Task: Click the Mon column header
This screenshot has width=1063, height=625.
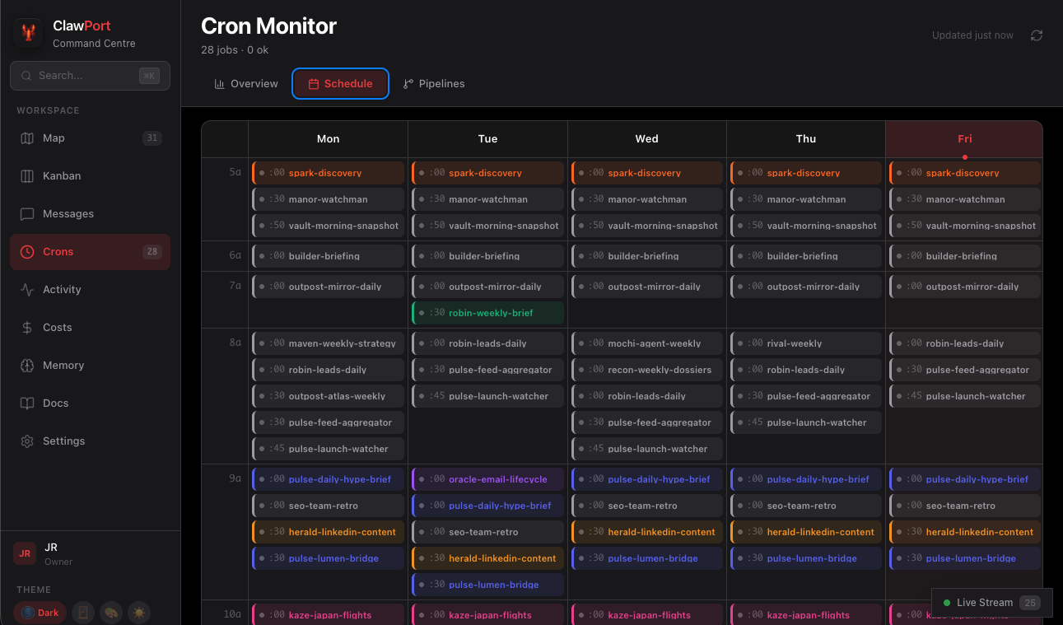Action: coord(328,139)
